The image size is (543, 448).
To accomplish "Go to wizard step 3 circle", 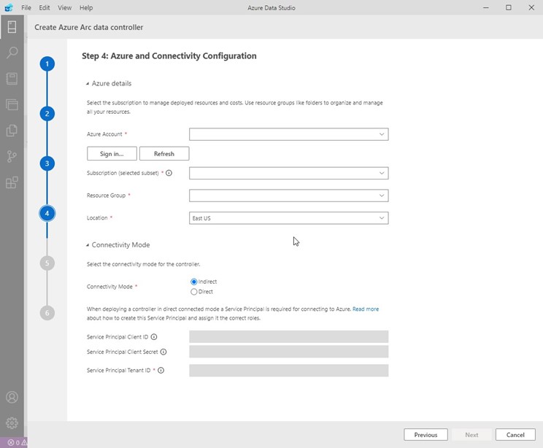I will tap(47, 163).
